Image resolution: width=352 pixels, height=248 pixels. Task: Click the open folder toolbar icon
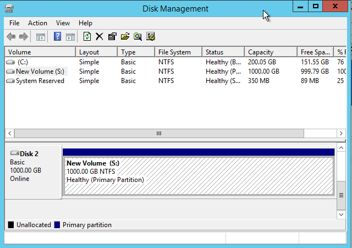pyautogui.click(x=125, y=37)
